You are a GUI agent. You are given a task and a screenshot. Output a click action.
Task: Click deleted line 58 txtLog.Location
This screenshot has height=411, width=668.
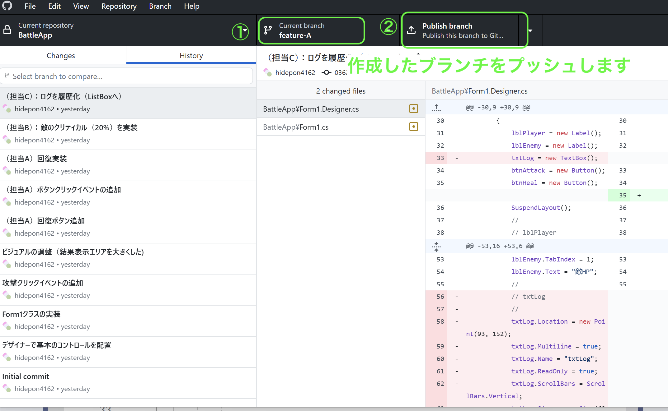517,328
